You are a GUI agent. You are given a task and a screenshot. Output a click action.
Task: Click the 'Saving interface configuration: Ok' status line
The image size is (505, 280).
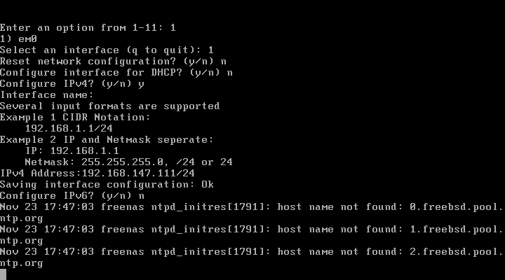pos(107,185)
